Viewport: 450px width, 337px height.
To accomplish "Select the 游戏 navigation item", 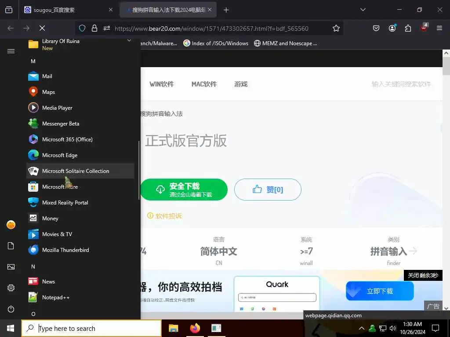I will 241,84.
